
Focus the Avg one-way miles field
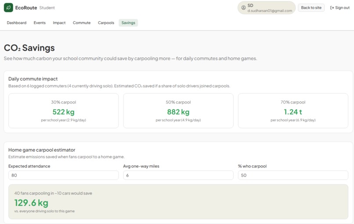(178, 175)
